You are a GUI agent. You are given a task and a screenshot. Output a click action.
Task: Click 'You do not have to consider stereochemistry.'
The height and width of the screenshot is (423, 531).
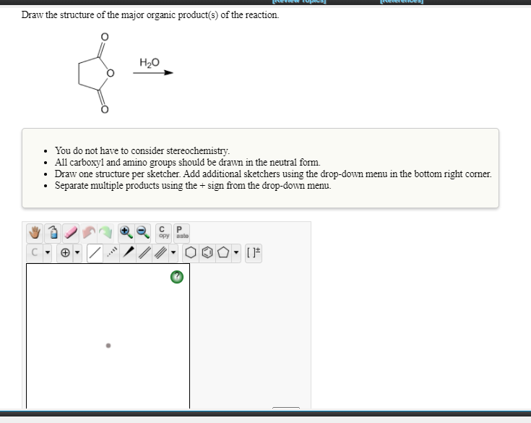point(142,150)
